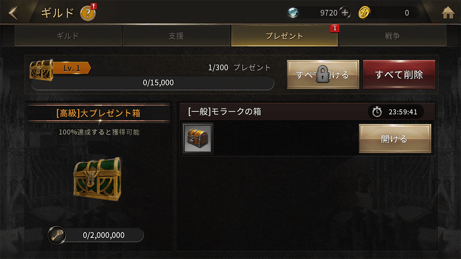Tap the diamond currency icon
The width and height of the screenshot is (461, 259).
(x=294, y=13)
